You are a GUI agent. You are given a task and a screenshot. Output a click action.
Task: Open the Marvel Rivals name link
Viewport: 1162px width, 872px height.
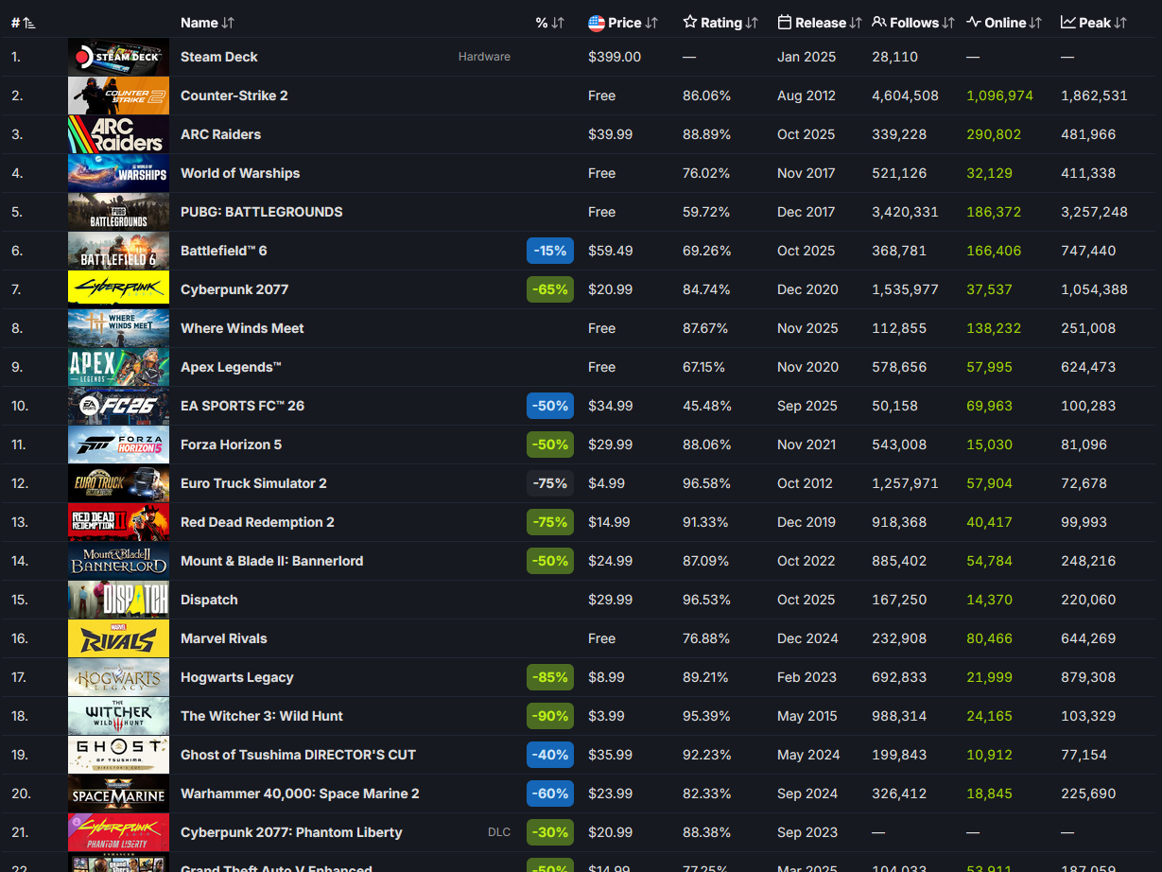tap(224, 638)
